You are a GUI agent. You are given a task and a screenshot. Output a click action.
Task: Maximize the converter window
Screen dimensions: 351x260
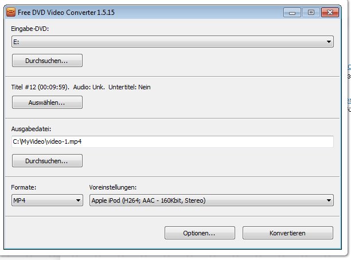point(311,12)
